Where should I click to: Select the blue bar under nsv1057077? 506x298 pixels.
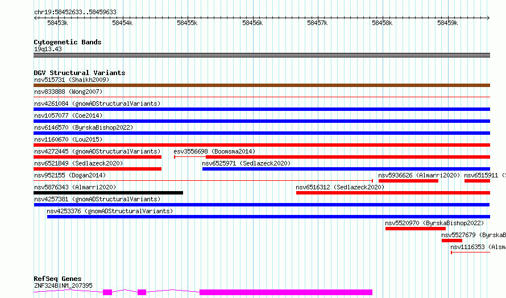pos(262,121)
